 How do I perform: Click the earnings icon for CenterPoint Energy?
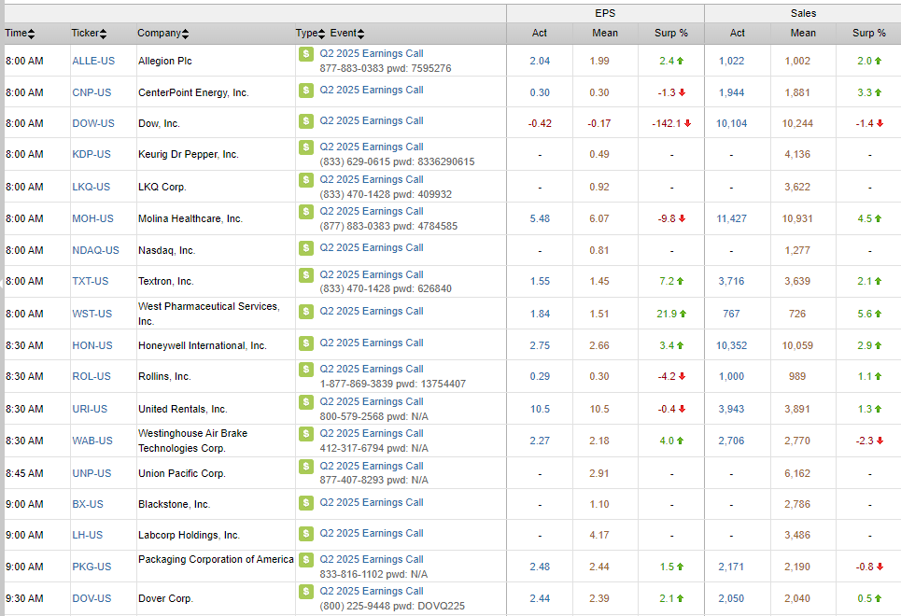point(305,91)
